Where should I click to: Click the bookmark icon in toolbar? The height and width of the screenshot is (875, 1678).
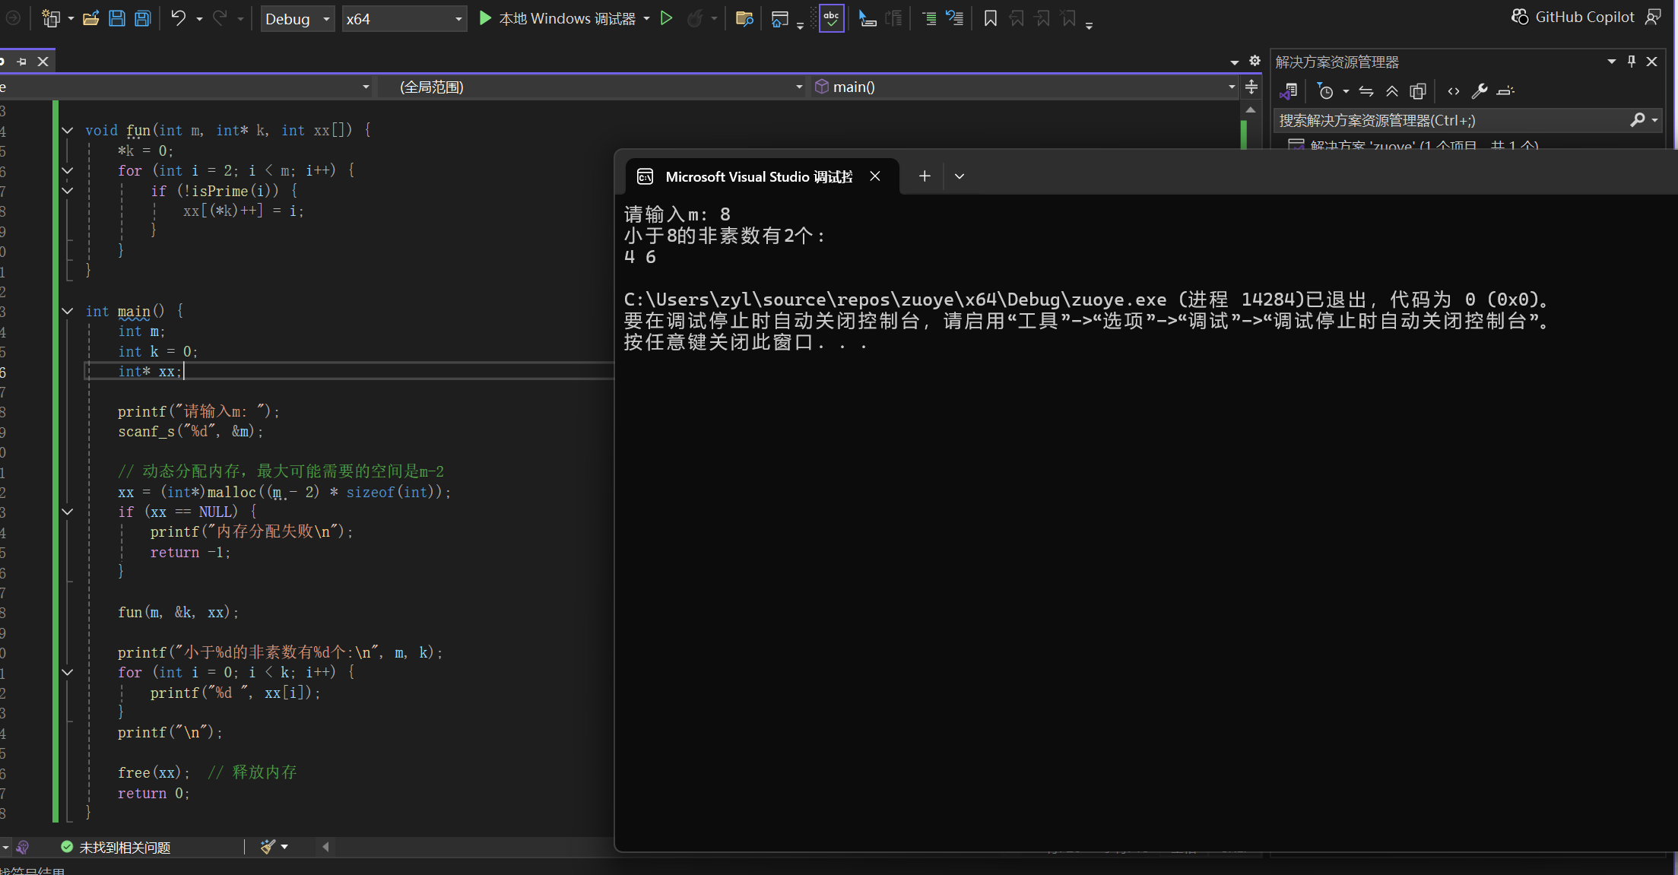990,18
